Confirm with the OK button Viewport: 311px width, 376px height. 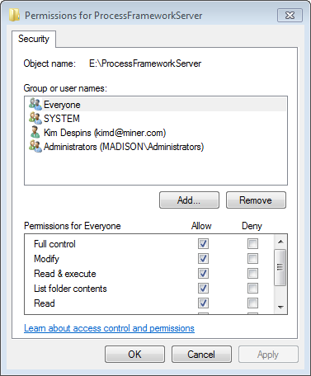click(x=134, y=354)
